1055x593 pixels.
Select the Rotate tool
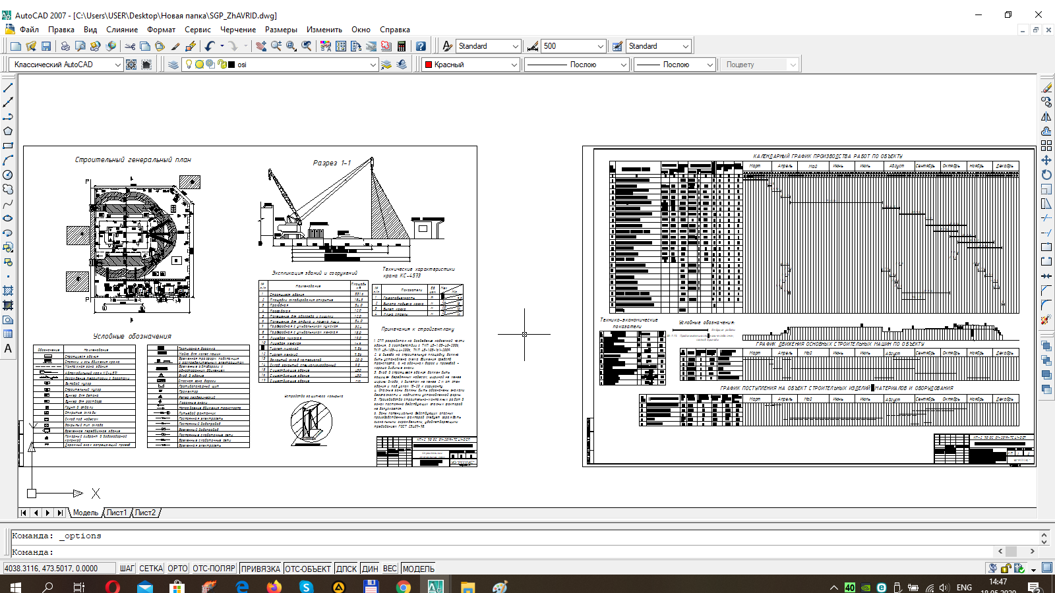[x=1046, y=175]
